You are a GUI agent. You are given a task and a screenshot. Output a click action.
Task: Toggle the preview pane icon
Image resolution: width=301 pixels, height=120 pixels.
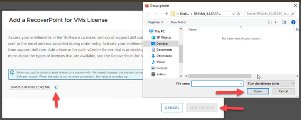coord(284,22)
